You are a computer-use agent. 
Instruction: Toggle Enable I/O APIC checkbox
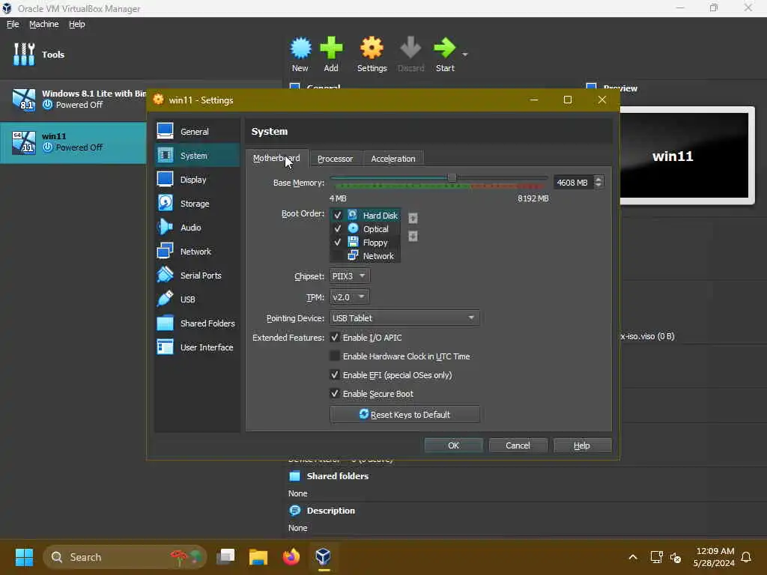click(335, 338)
